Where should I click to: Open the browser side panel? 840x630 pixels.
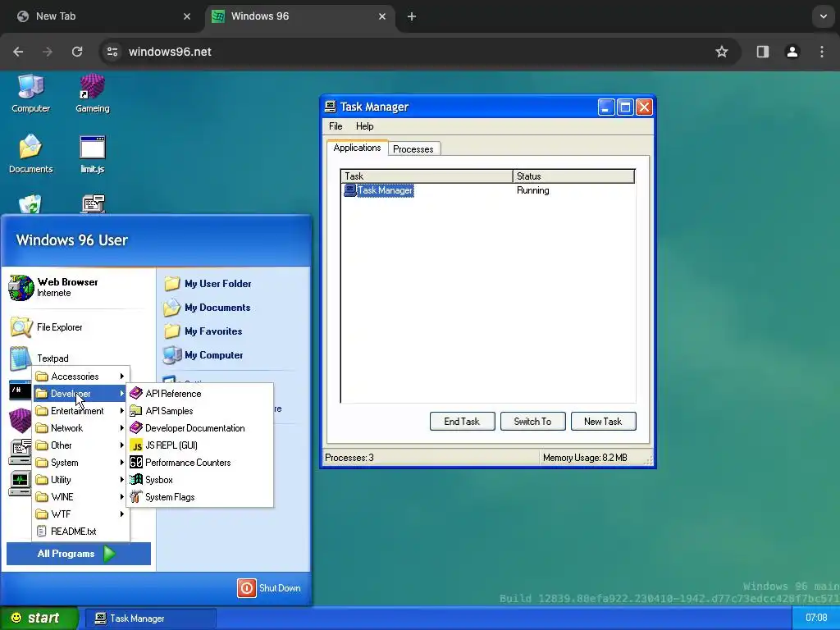tap(762, 52)
